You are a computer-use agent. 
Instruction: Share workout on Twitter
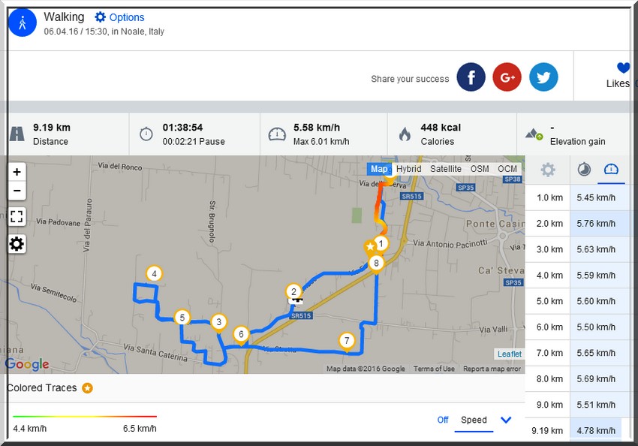pos(543,77)
